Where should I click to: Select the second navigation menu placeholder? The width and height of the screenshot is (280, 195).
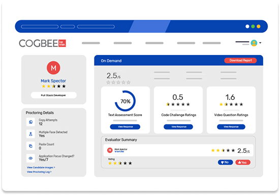click(x=122, y=43)
